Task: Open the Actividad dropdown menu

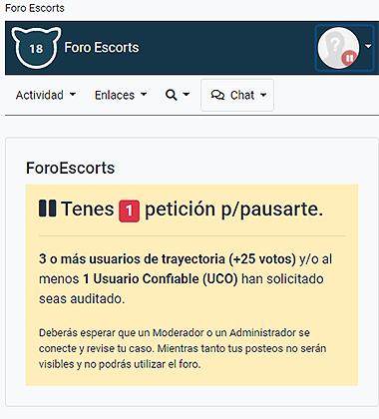Action: tap(46, 95)
